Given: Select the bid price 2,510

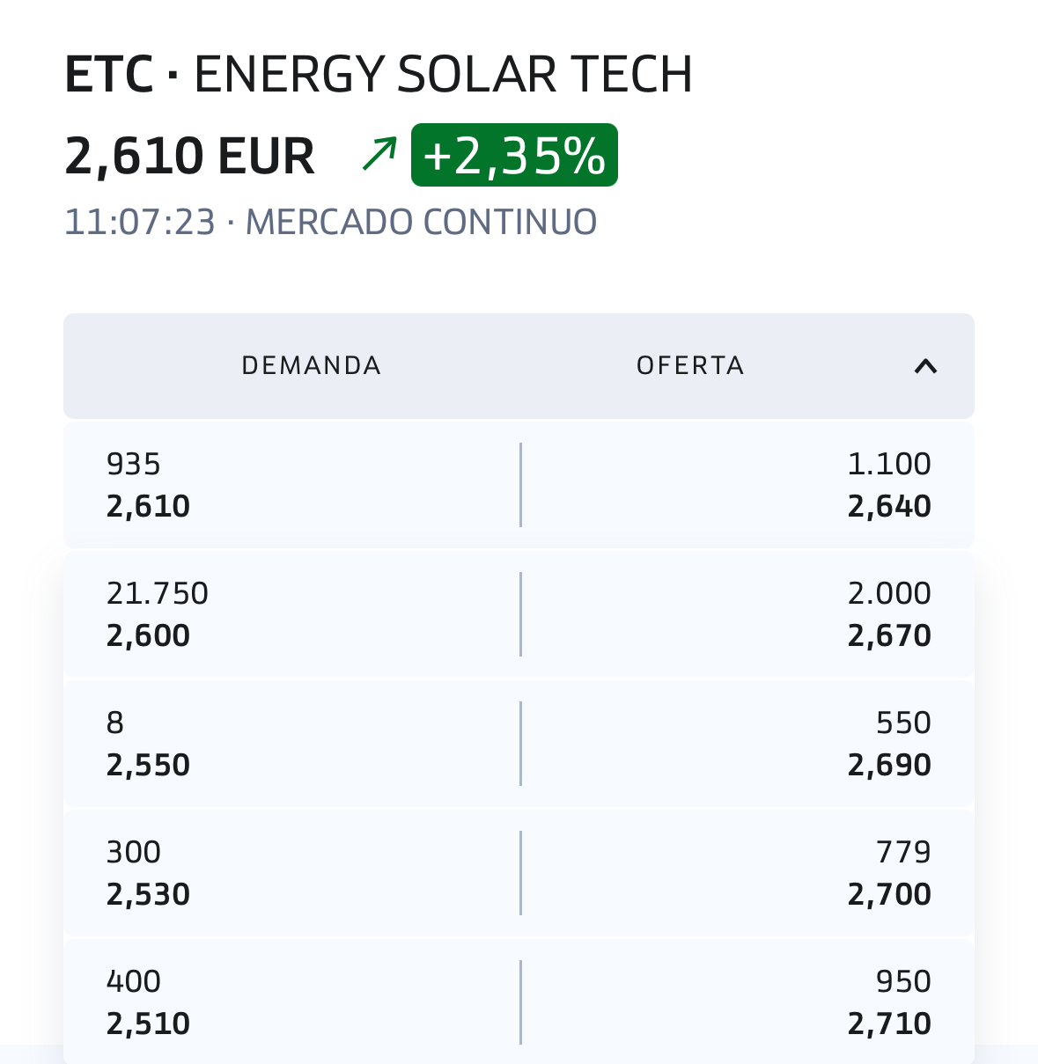Looking at the screenshot, I should click(x=148, y=1024).
